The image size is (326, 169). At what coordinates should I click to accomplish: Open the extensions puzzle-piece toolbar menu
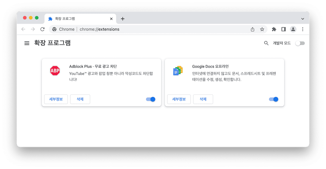coord(274,29)
